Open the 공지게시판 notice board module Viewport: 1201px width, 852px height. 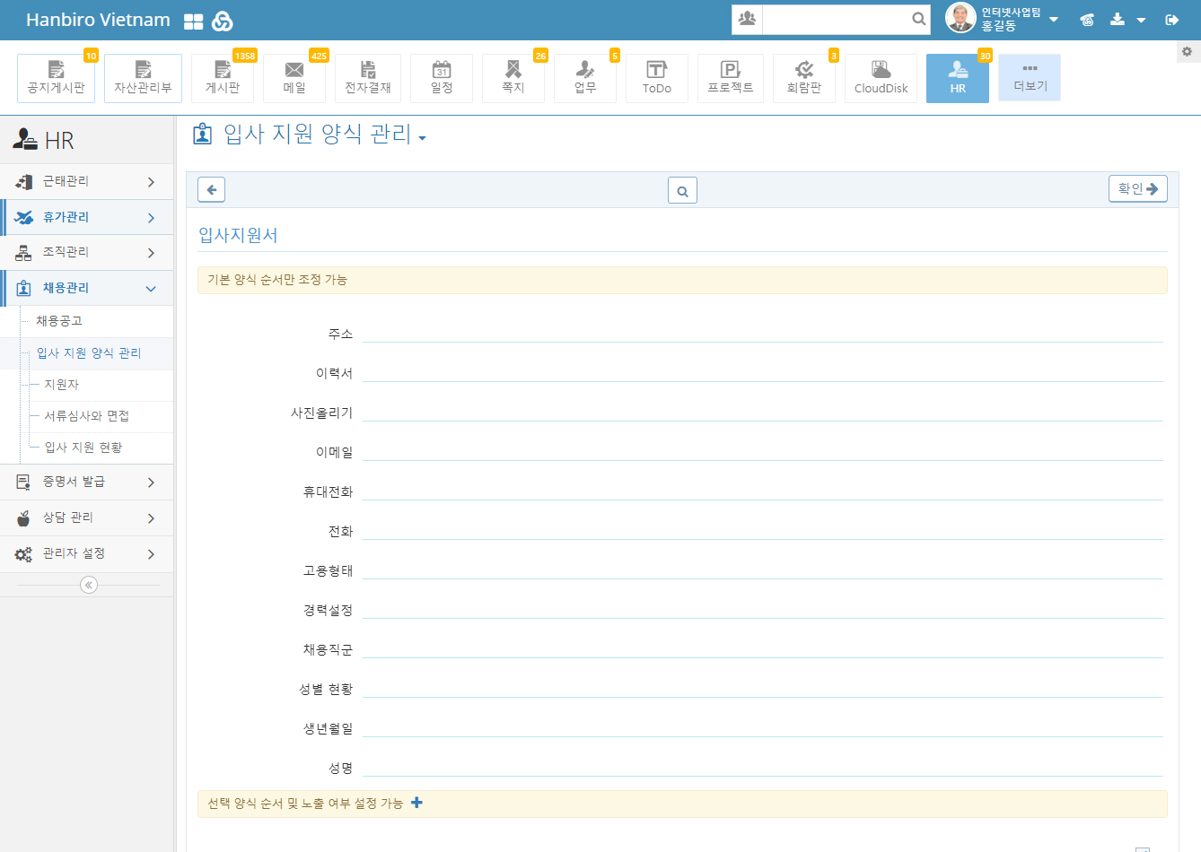(x=56, y=78)
